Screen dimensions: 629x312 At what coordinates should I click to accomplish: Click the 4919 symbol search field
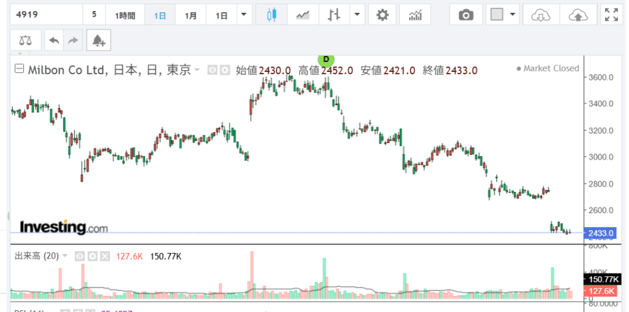click(47, 15)
